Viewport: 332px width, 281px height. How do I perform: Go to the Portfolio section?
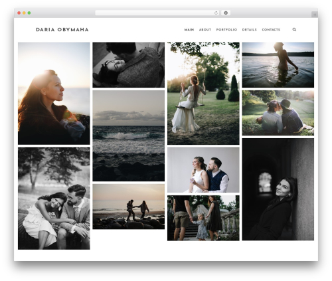tap(226, 30)
